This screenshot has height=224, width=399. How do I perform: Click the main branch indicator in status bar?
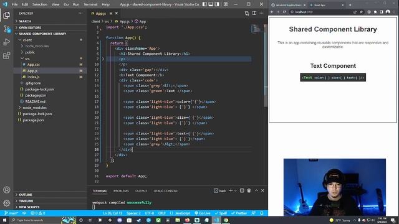[x=11, y=213]
